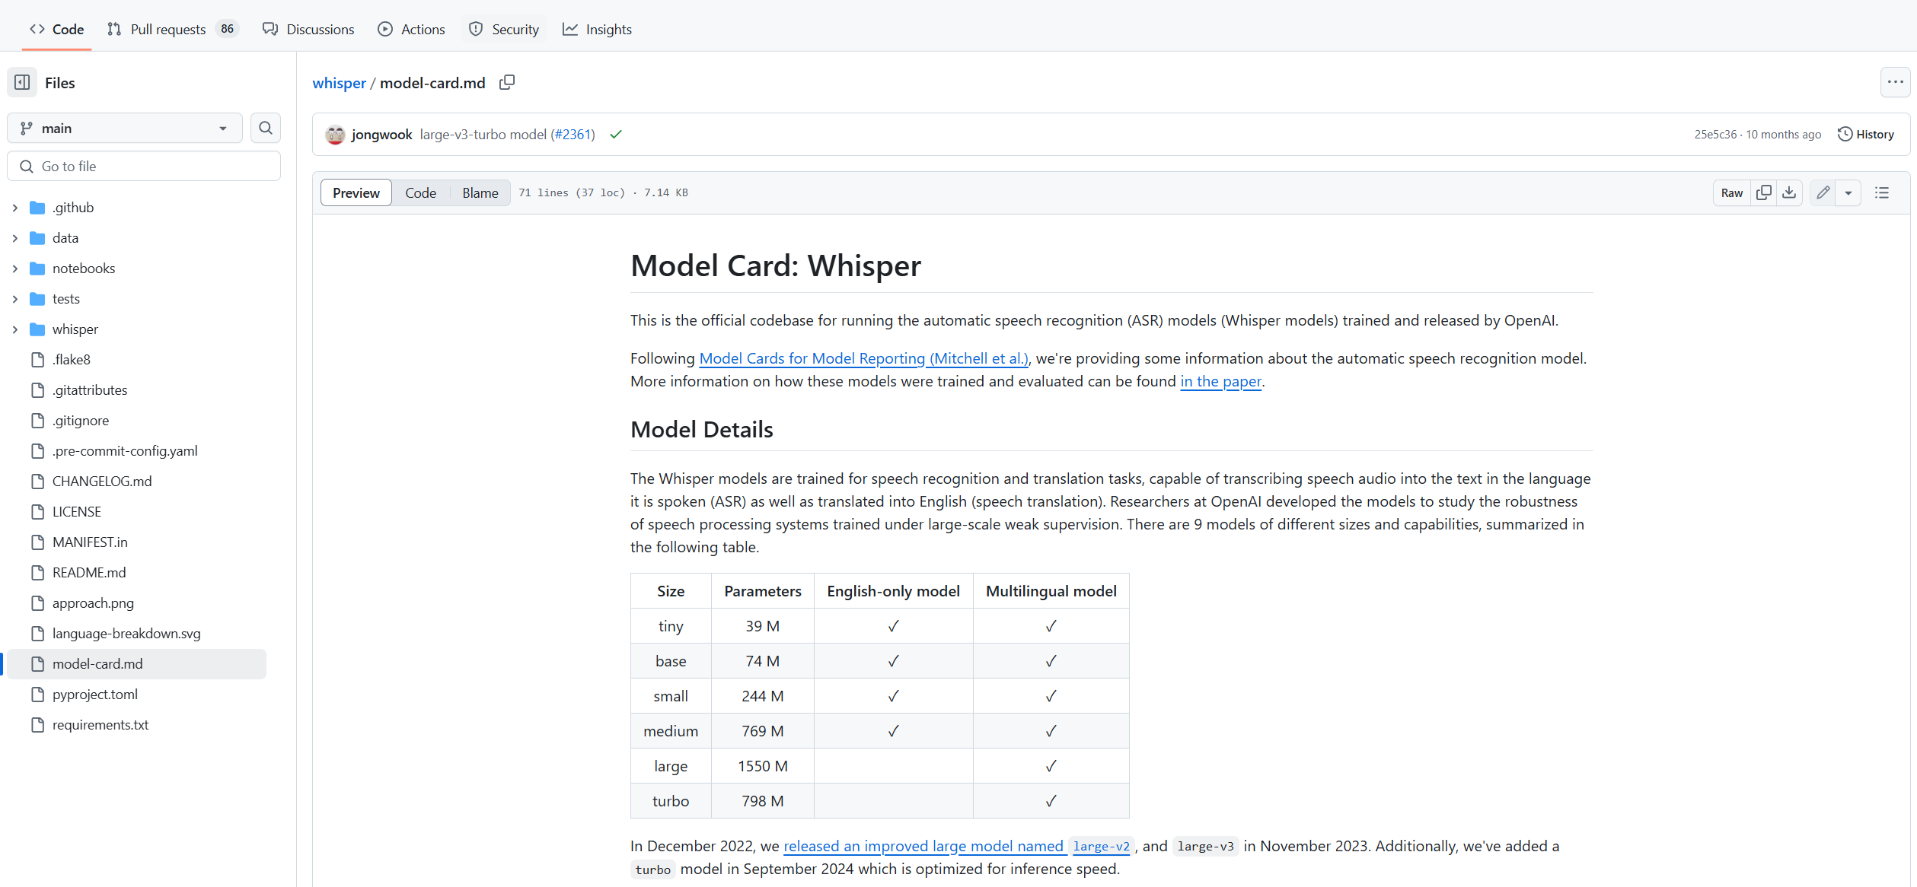
Task: Open Model Cards for Model Reporting link
Action: (x=863, y=358)
